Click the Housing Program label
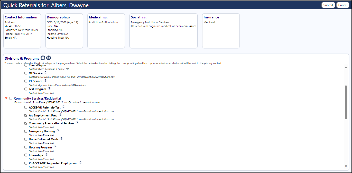The height and width of the screenshot is (173, 352). 40,148
